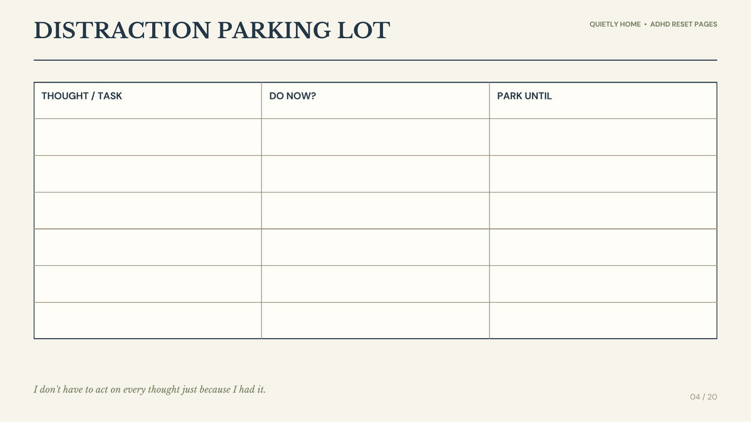Select the Park Until column header
This screenshot has height=422, width=751.
coord(603,100)
